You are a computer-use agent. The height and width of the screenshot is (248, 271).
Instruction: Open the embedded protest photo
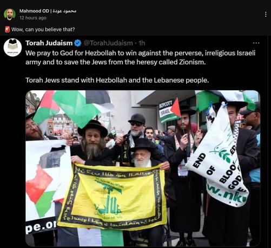click(143, 168)
